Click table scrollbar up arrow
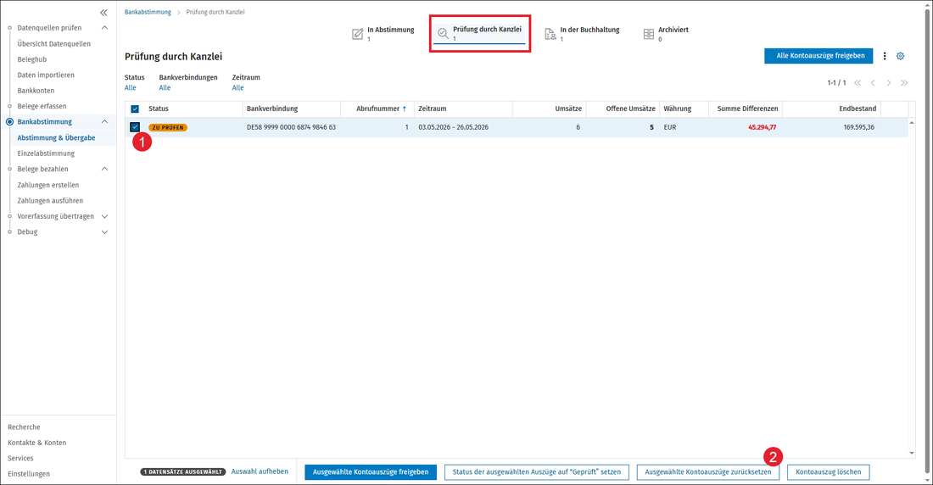This screenshot has height=485, width=933. (912, 123)
